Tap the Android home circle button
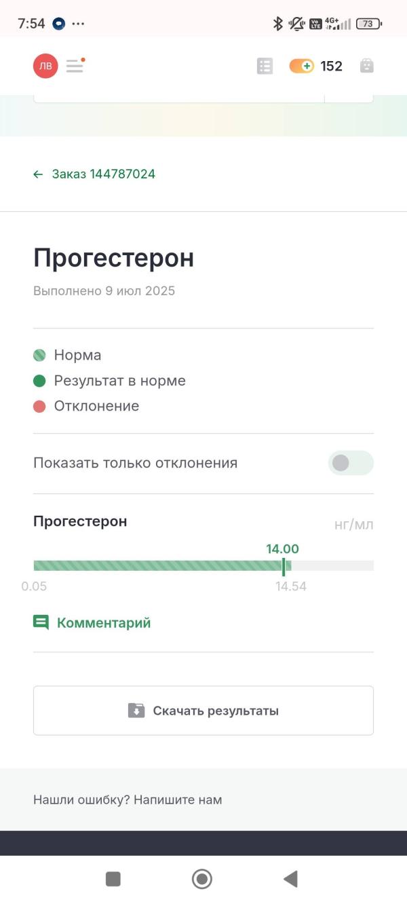The image size is (407, 904). click(x=202, y=879)
